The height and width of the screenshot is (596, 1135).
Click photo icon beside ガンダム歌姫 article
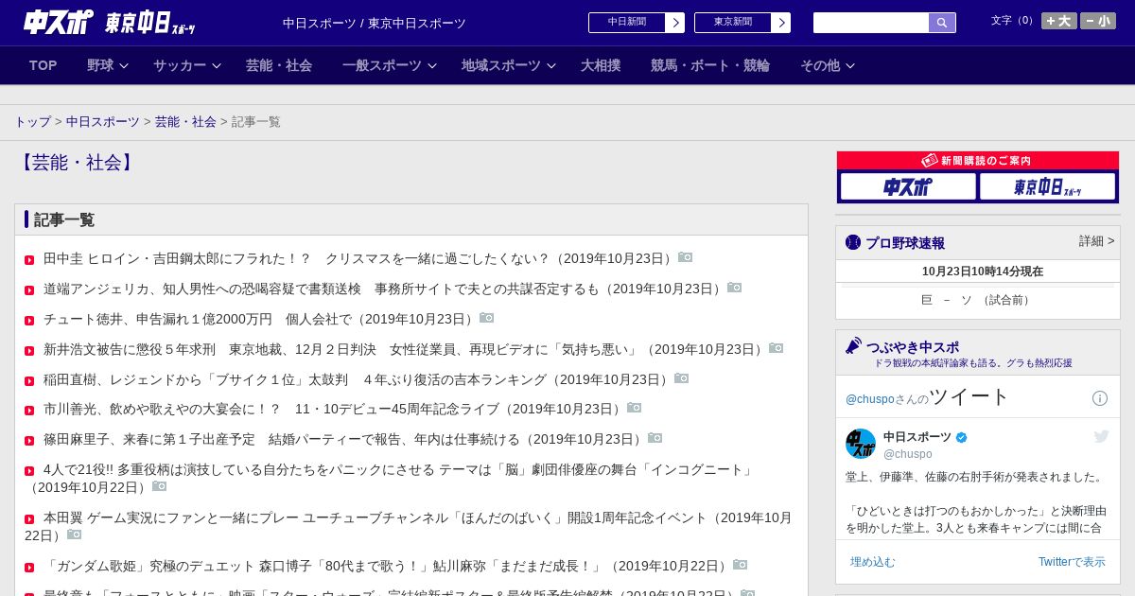click(741, 565)
